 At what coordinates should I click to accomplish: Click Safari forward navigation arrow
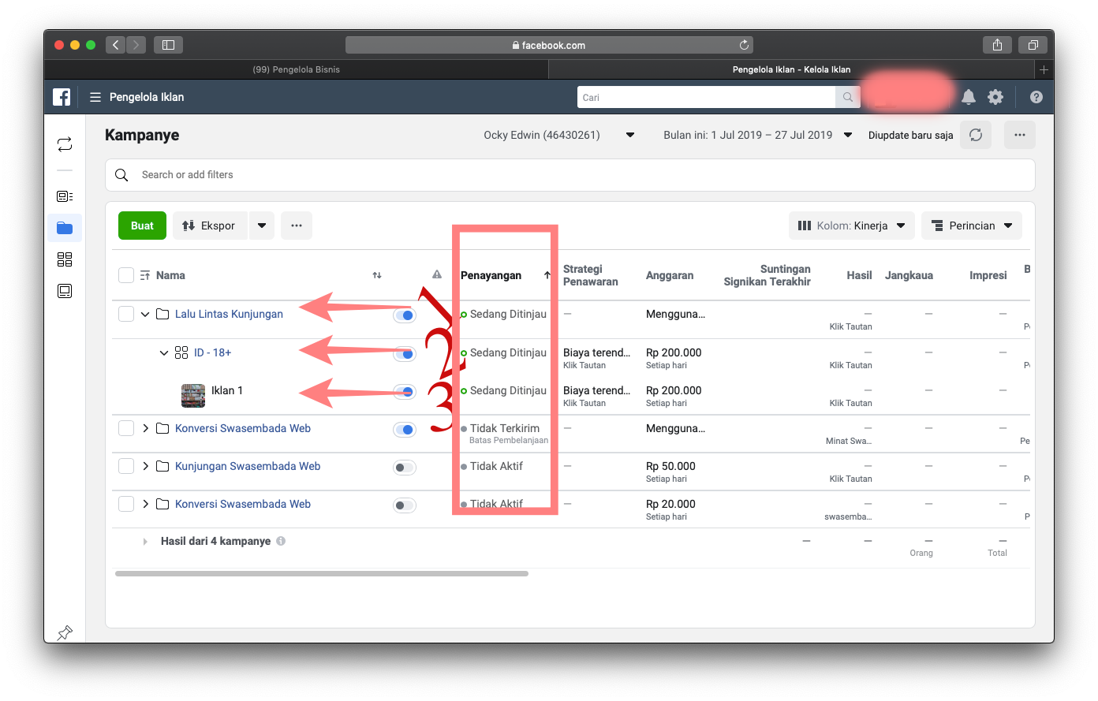pos(136,45)
